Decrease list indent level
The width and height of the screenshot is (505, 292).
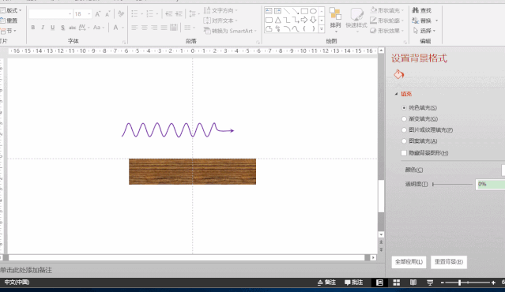coord(169,14)
